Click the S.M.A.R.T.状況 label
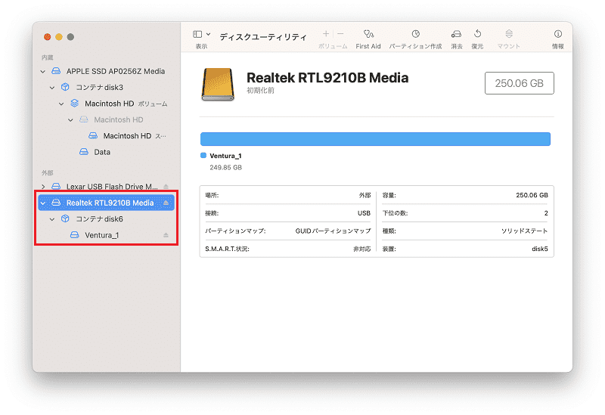 (227, 249)
